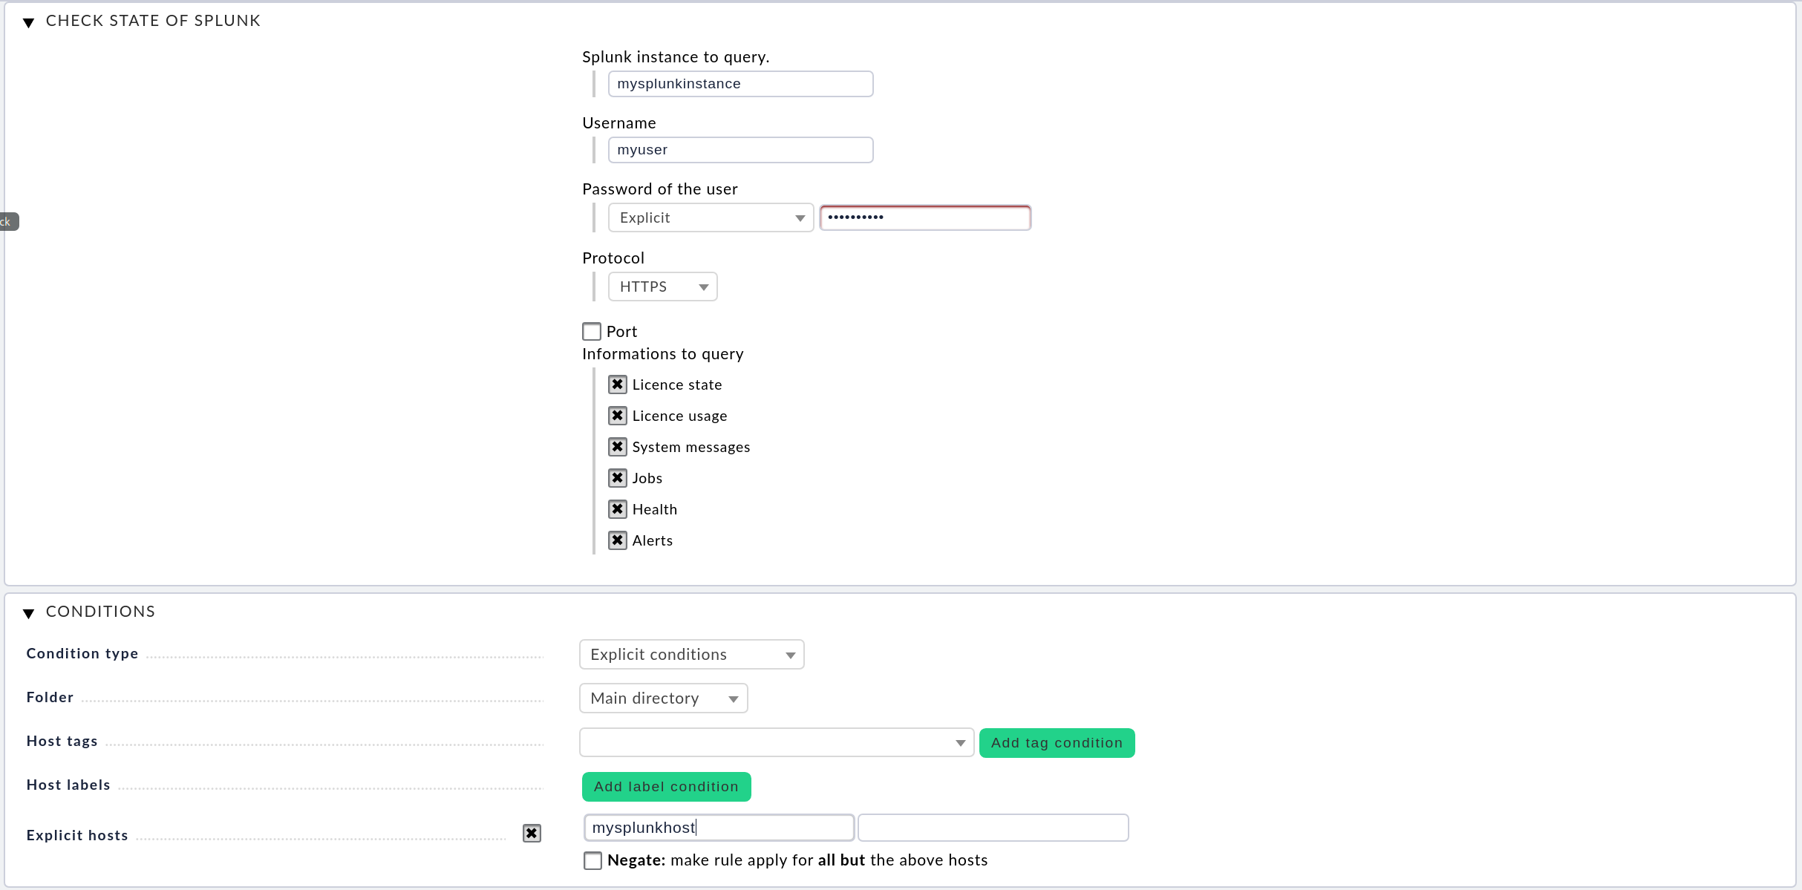The width and height of the screenshot is (1802, 890).
Task: Click the empty second explicit host field
Action: click(993, 828)
